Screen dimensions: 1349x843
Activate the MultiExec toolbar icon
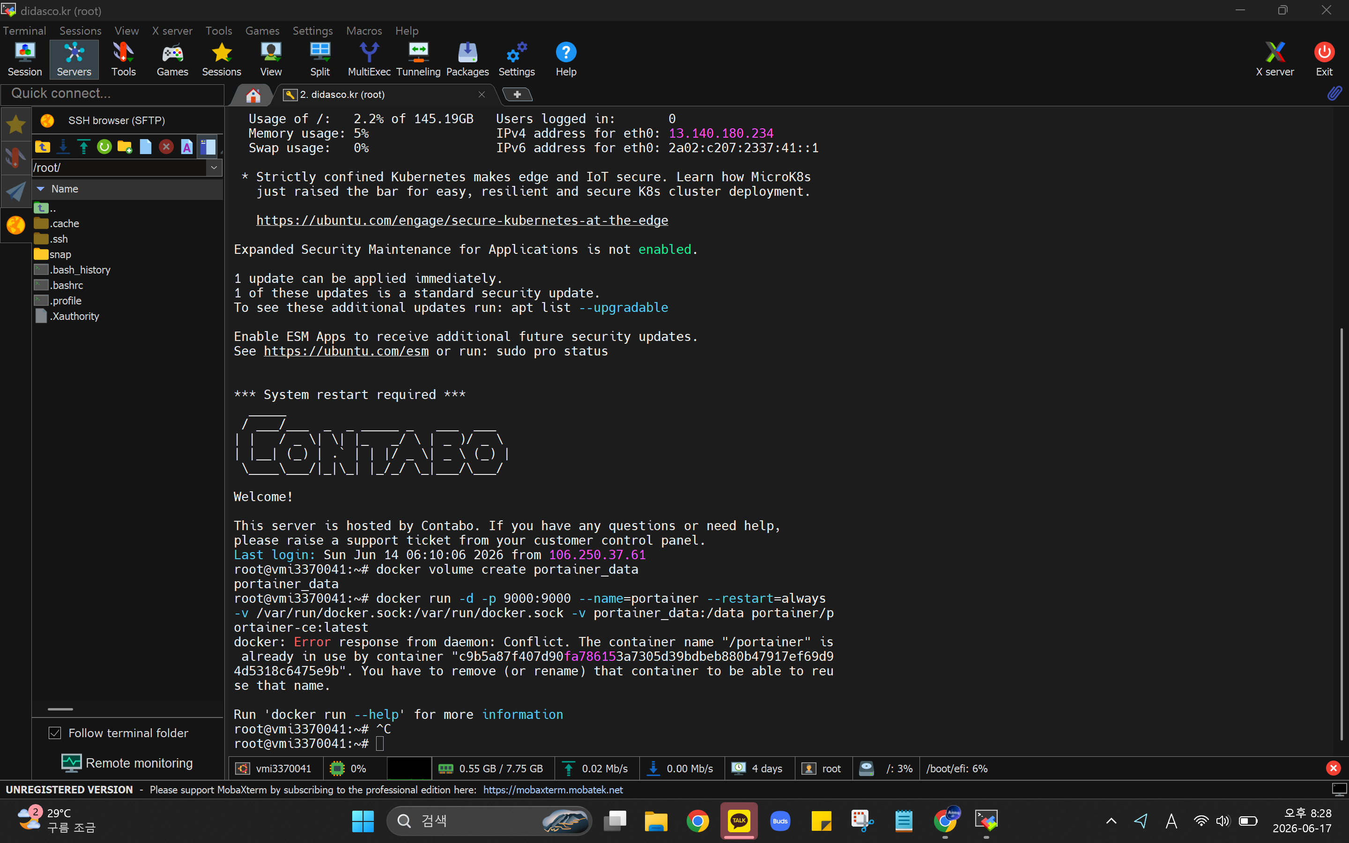(369, 59)
